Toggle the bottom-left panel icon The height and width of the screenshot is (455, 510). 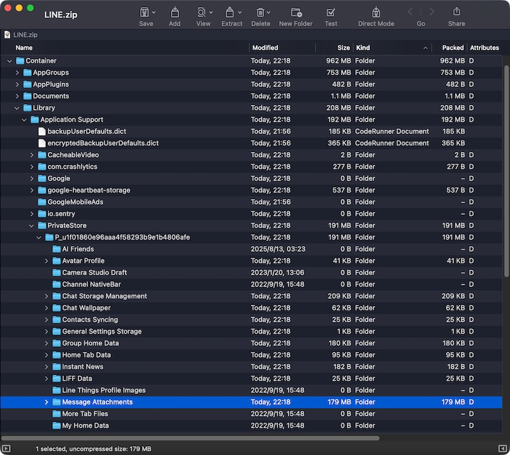click(6, 449)
